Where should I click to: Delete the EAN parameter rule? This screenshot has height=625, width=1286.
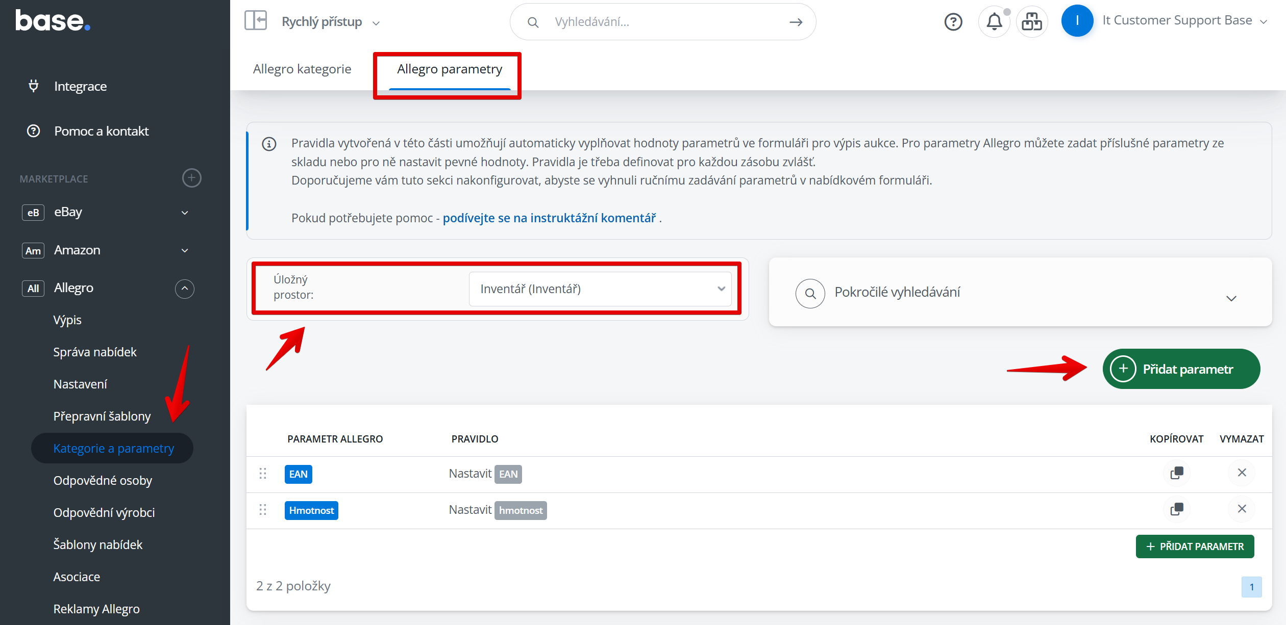point(1242,473)
